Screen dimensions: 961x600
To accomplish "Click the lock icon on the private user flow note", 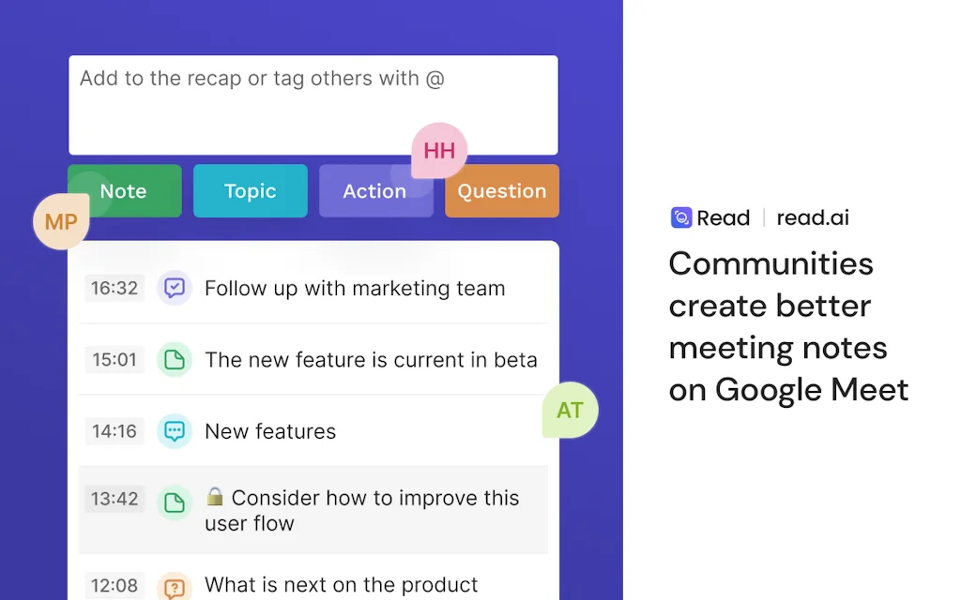I will pyautogui.click(x=216, y=498).
